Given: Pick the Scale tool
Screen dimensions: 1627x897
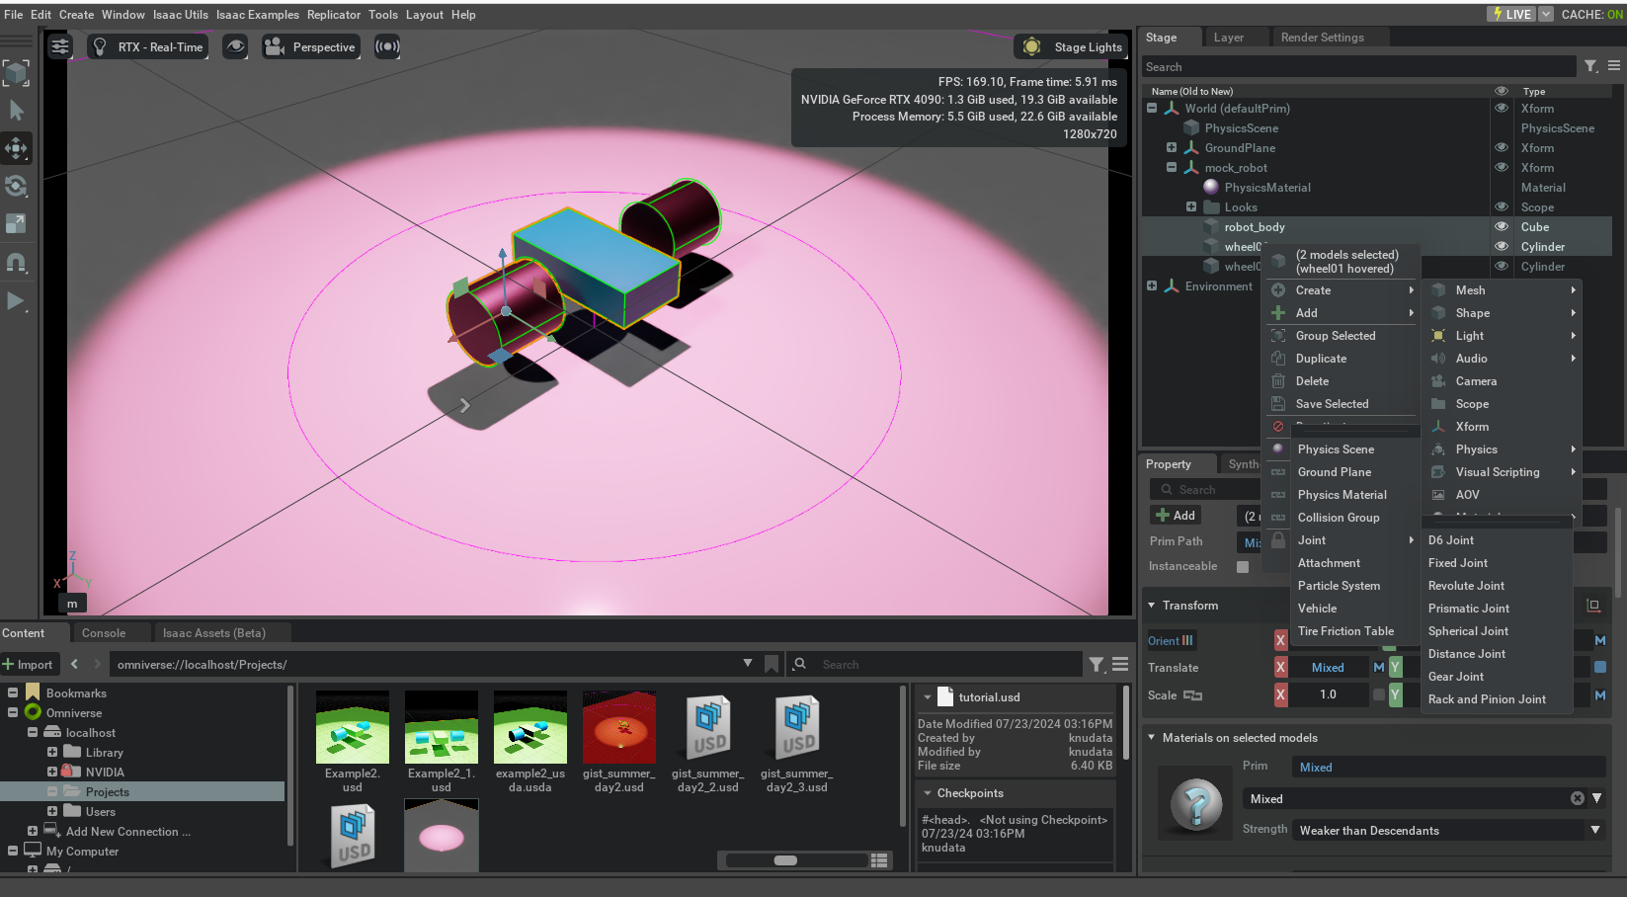Looking at the screenshot, I should click(16, 224).
